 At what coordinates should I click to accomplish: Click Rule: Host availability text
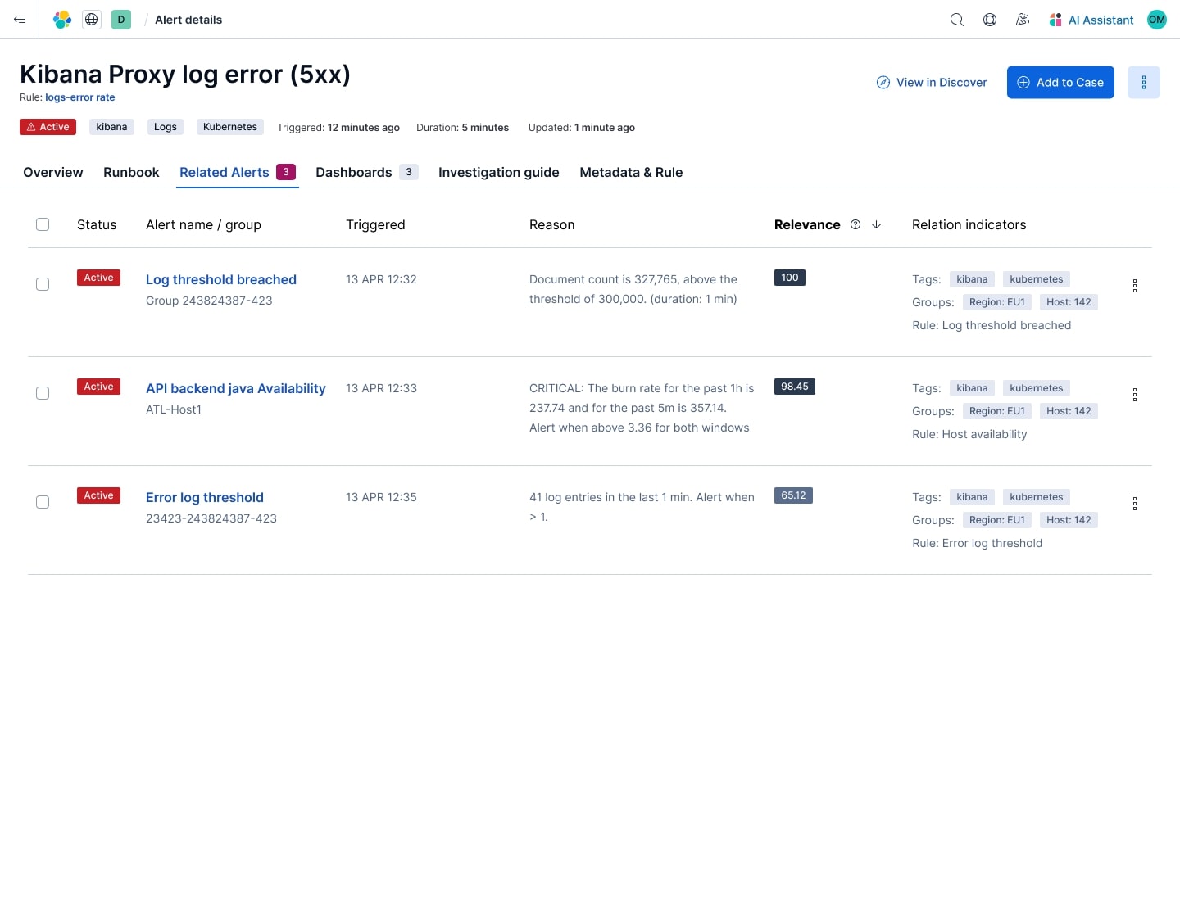coord(969,434)
